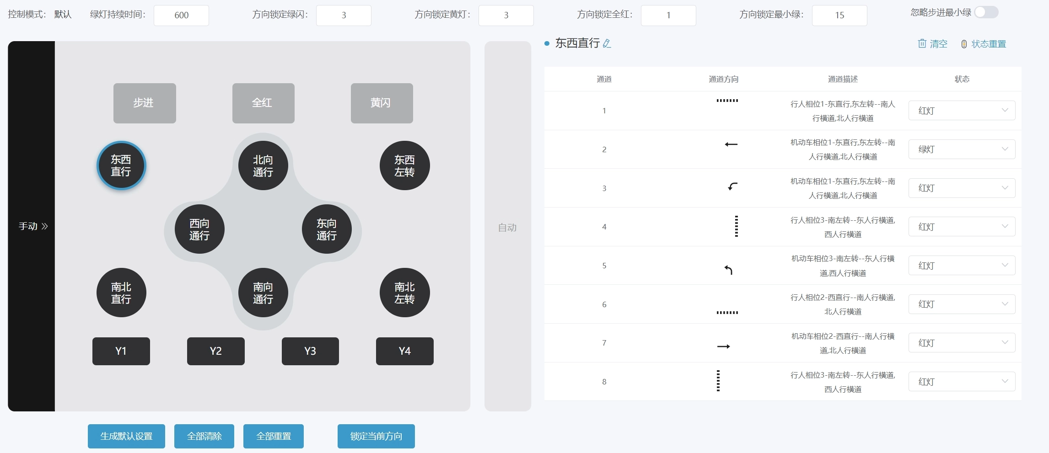Choose the 南北直行 direction circle
1049x453 pixels.
121,293
